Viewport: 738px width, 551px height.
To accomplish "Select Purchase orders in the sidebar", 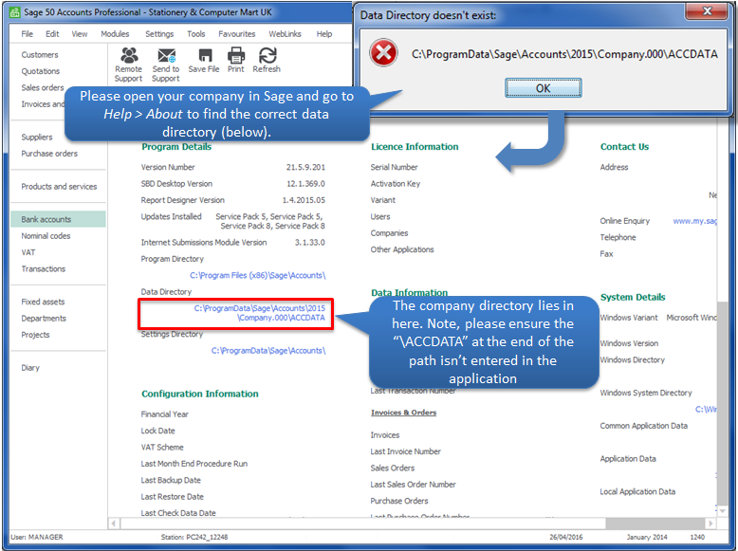I will click(x=49, y=154).
